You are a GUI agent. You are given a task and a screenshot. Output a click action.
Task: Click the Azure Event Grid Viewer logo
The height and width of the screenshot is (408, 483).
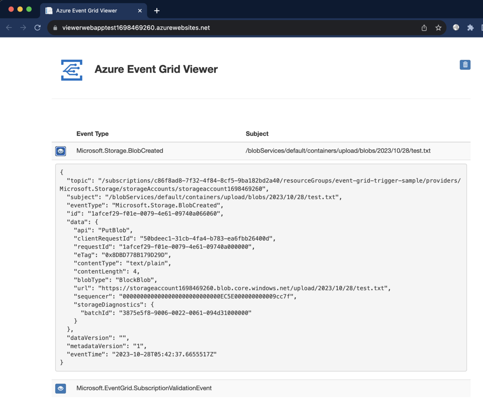pyautogui.click(x=72, y=70)
